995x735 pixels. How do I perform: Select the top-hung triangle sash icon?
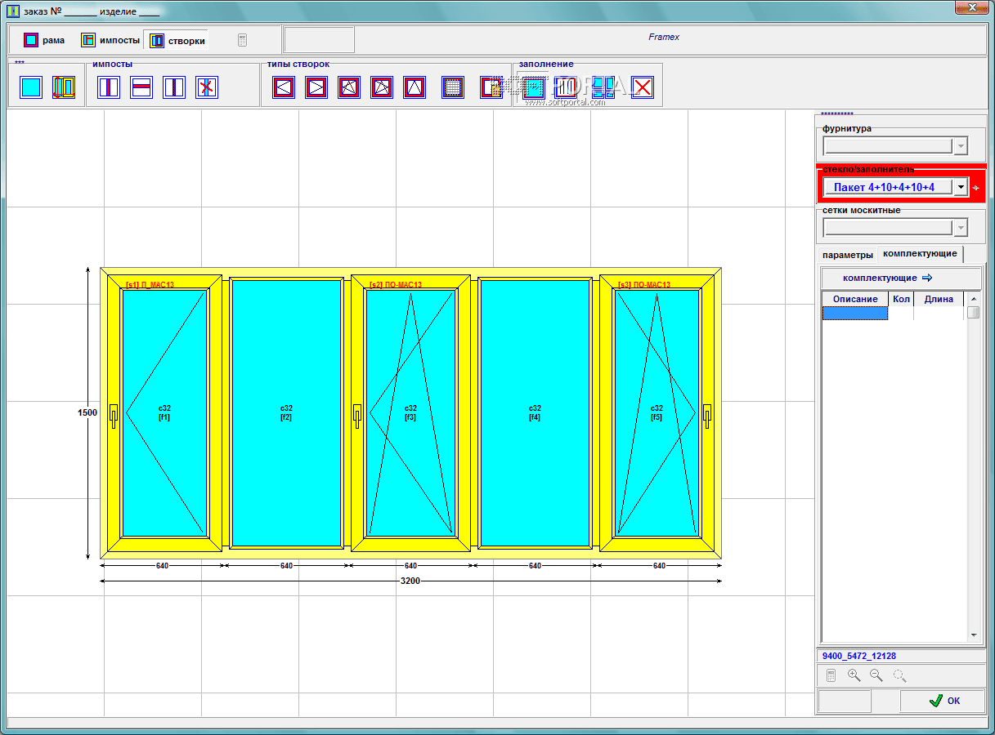(415, 87)
